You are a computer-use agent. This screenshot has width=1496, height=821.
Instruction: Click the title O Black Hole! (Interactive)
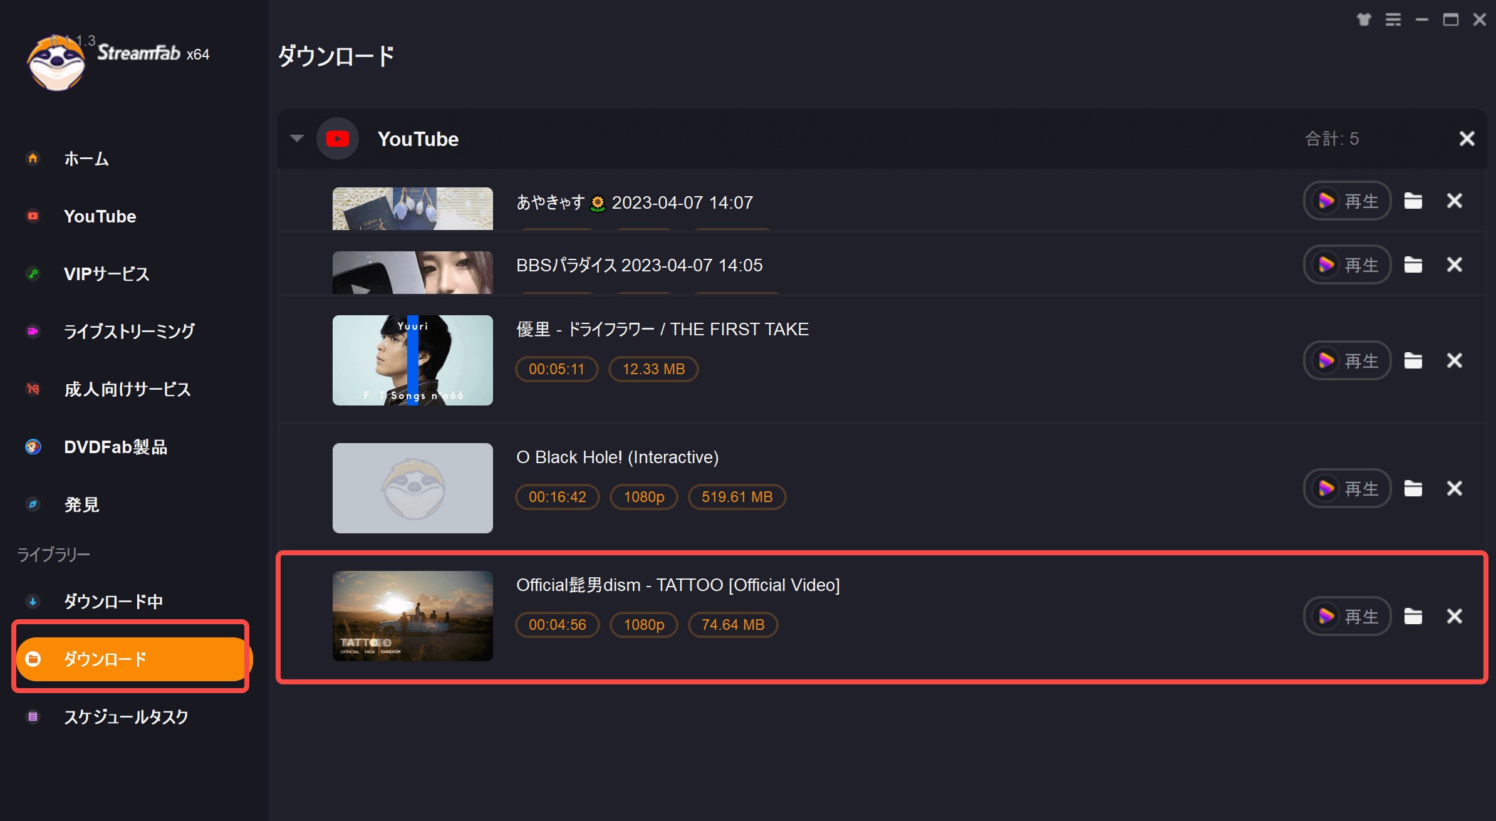(x=617, y=457)
